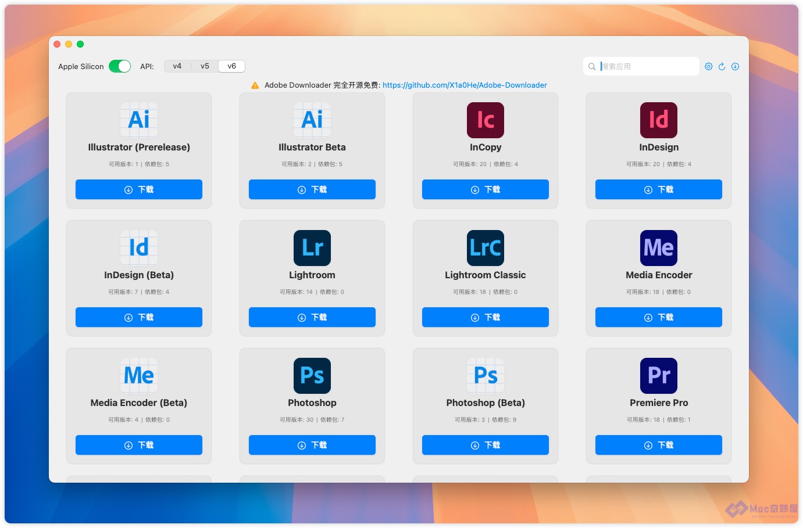Click the refresh icon near search

(722, 66)
